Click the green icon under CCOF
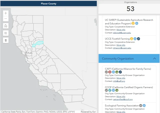The height and width of the screenshot is (113, 160). [x=117, y=90]
